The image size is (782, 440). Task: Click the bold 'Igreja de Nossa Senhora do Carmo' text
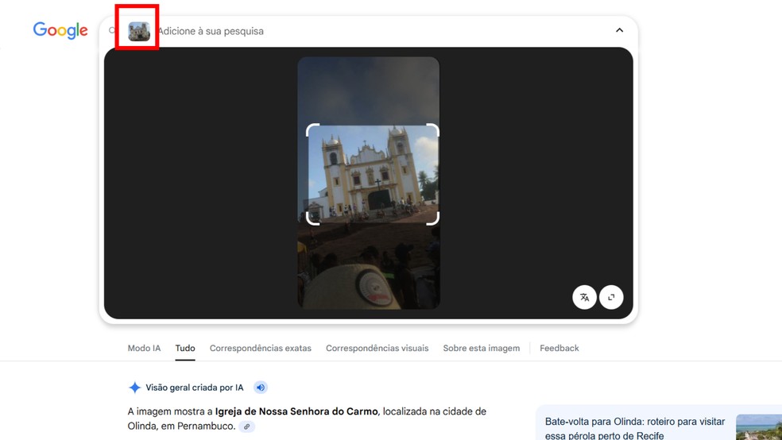pyautogui.click(x=296, y=411)
